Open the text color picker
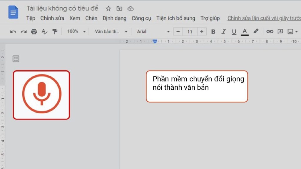The height and width of the screenshot is (169, 301). (245, 32)
